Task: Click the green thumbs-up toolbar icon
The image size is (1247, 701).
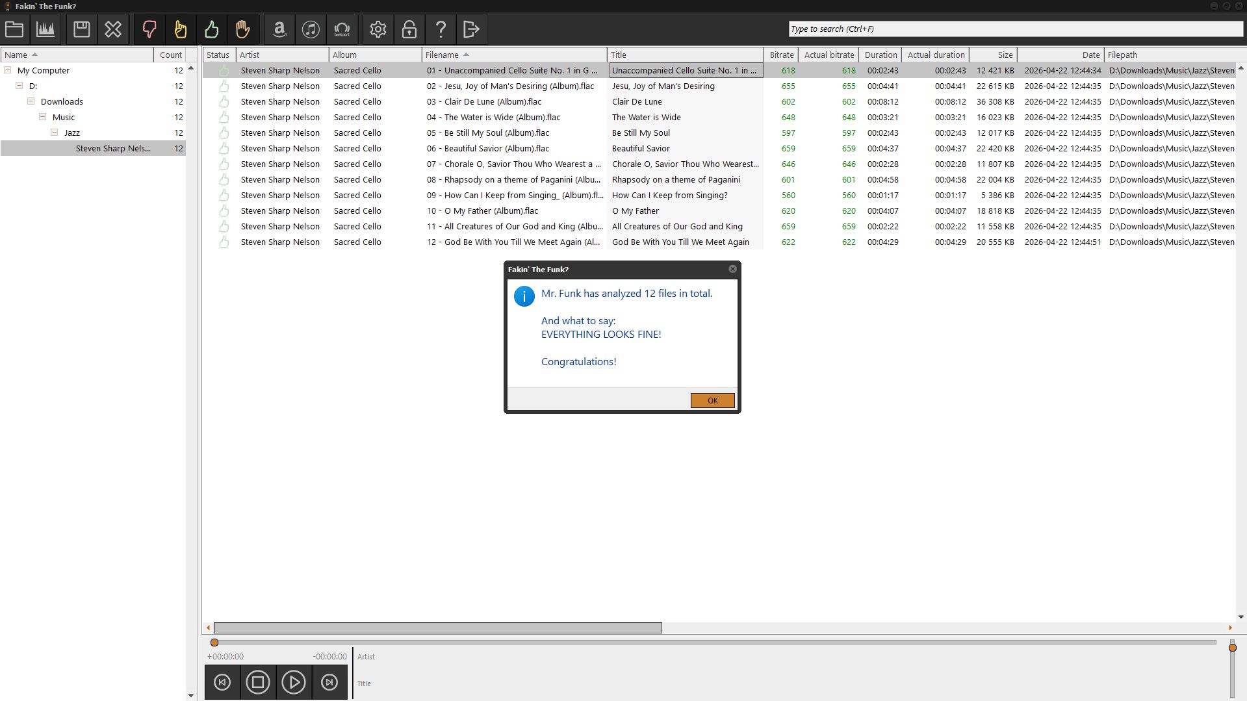Action: click(212, 29)
